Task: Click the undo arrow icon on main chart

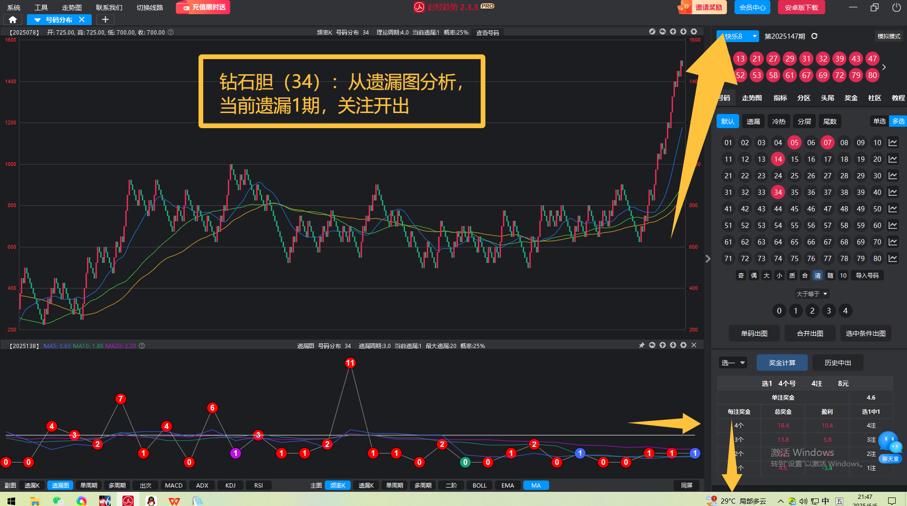Action: click(663, 32)
